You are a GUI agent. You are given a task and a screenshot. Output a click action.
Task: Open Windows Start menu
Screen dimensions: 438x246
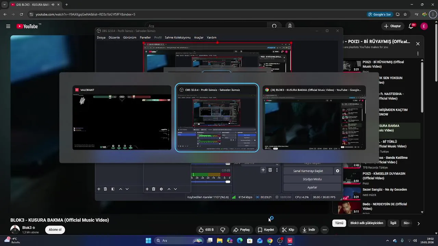point(148,241)
